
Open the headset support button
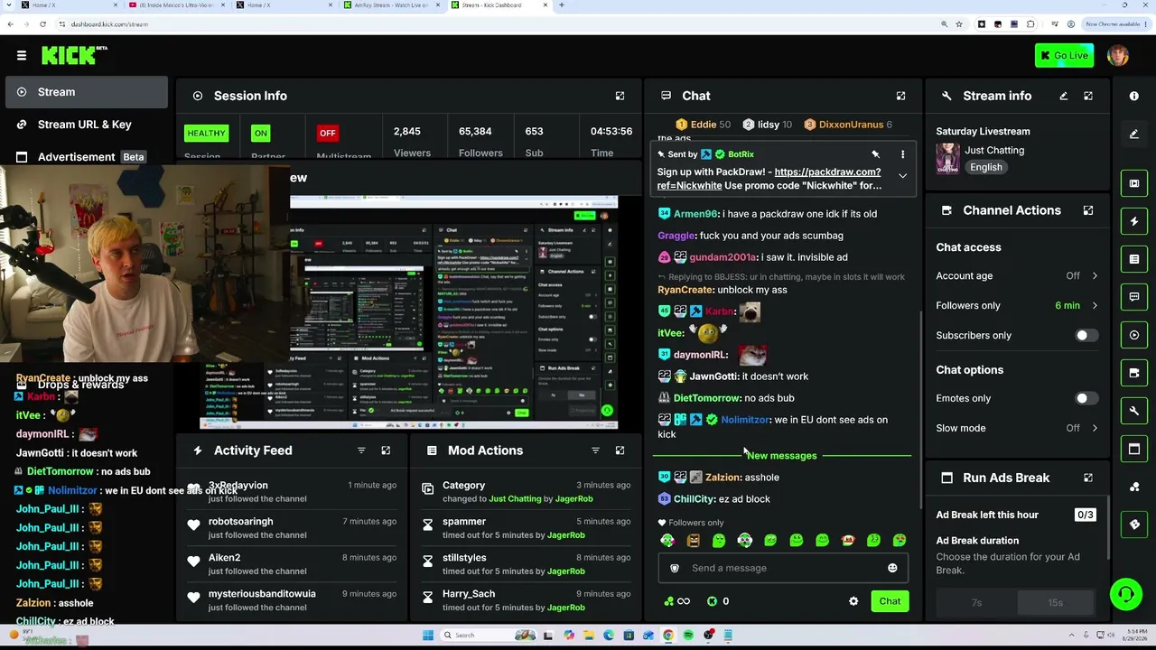pos(1125,594)
